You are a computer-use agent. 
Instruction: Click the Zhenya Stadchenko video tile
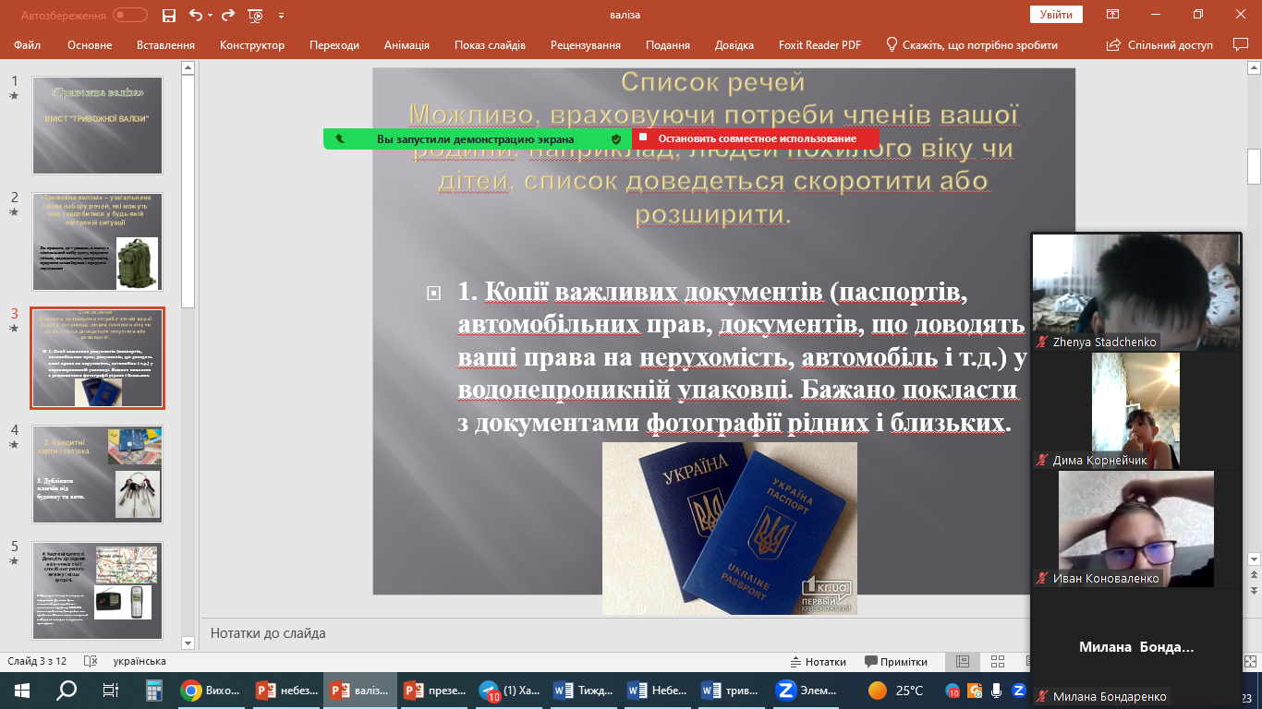click(x=1135, y=292)
